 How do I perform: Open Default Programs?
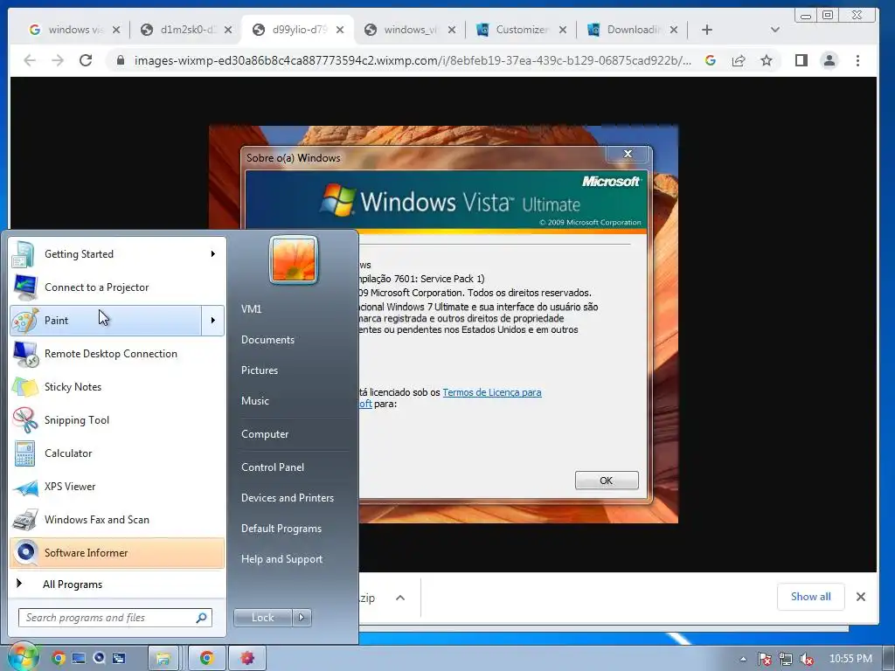tap(281, 529)
